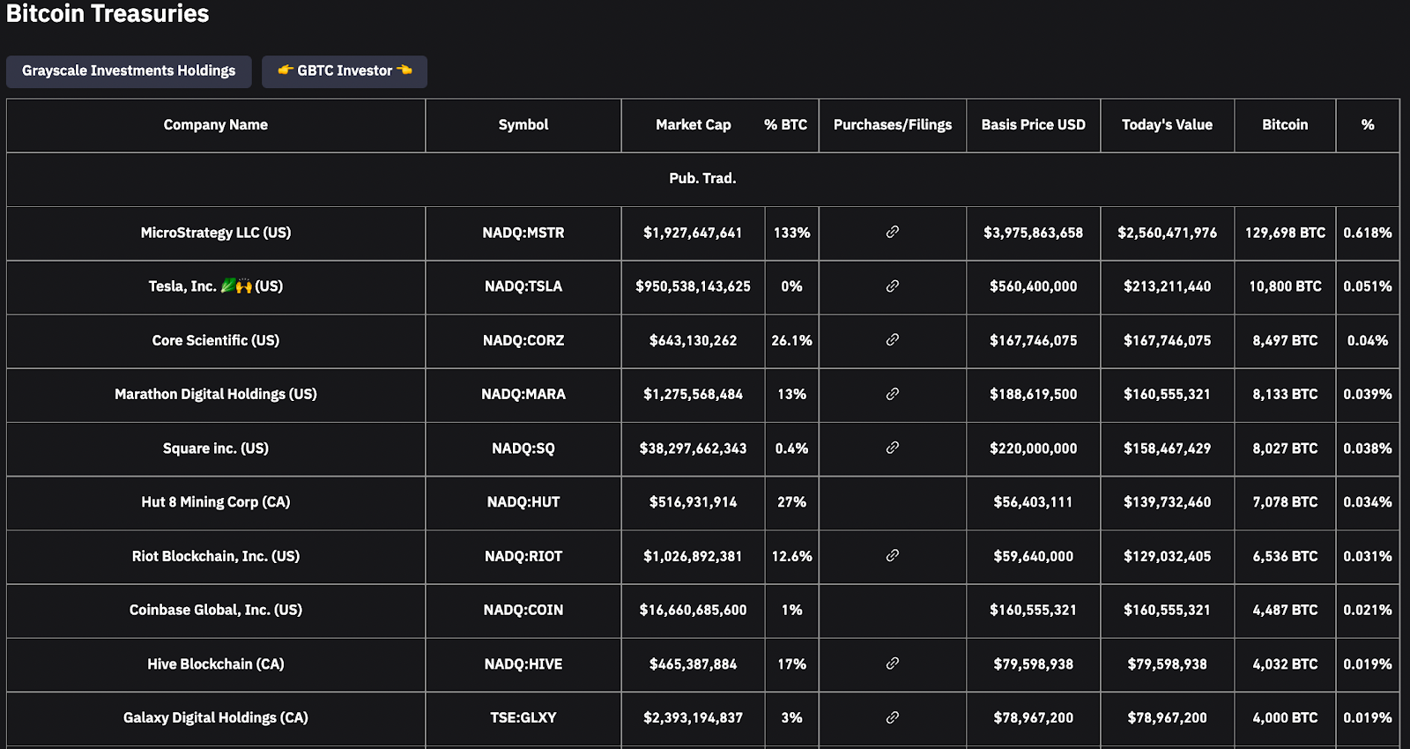Click the GBTC Investor button

pyautogui.click(x=345, y=71)
